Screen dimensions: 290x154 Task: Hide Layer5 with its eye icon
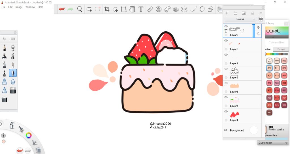[226, 97]
